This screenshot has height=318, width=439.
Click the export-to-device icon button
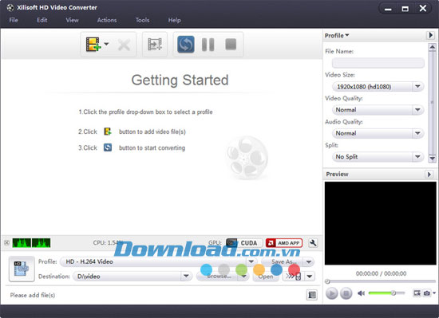pos(293,277)
